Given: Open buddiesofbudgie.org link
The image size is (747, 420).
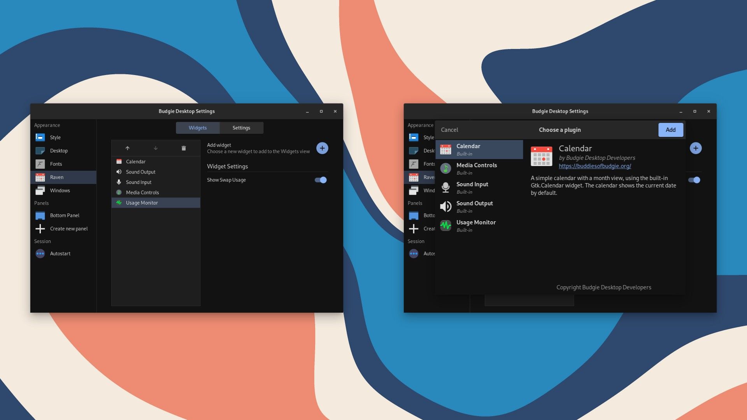Looking at the screenshot, I should (x=594, y=165).
